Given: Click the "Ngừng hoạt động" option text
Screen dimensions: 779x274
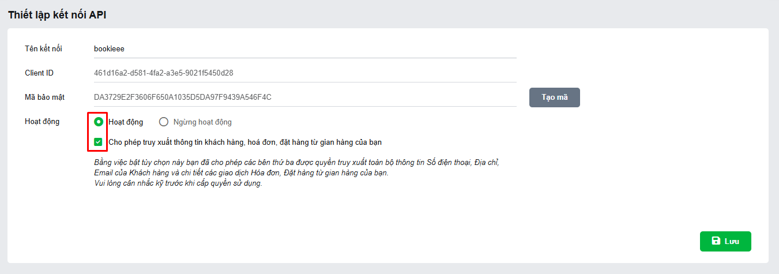Looking at the screenshot, I should (x=202, y=122).
